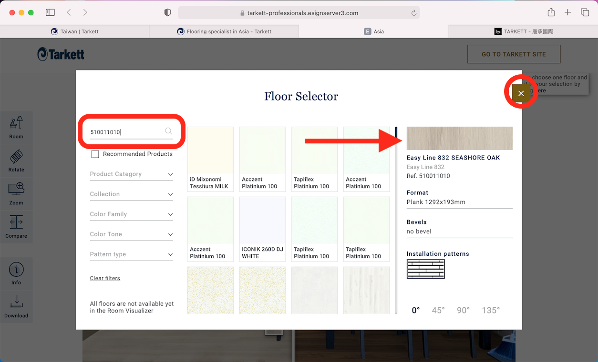Close the Floor Selector dialog

click(x=521, y=93)
